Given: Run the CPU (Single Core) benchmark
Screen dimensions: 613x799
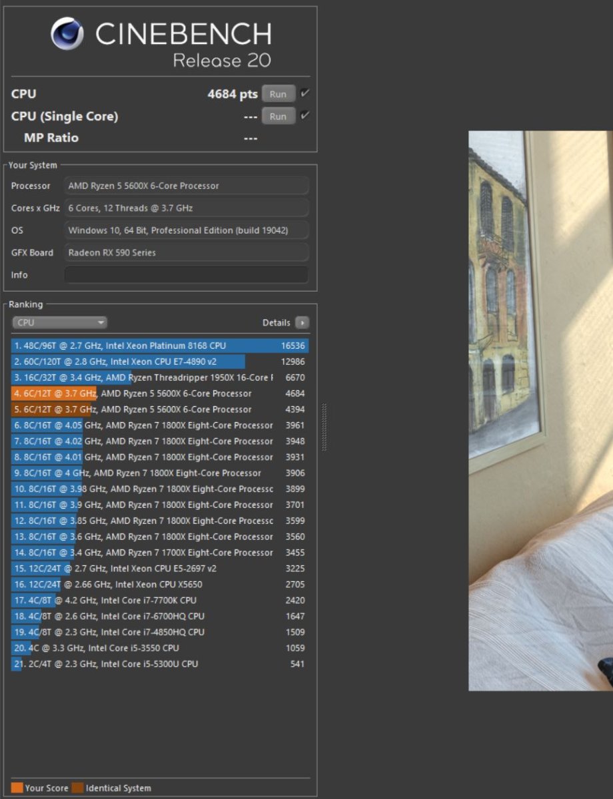Looking at the screenshot, I should tap(278, 117).
